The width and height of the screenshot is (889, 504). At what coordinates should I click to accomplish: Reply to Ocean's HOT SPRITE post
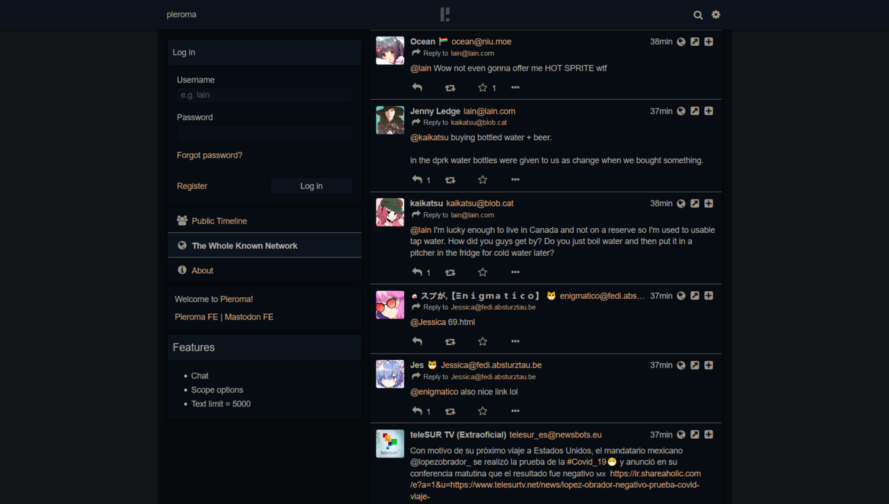point(417,87)
